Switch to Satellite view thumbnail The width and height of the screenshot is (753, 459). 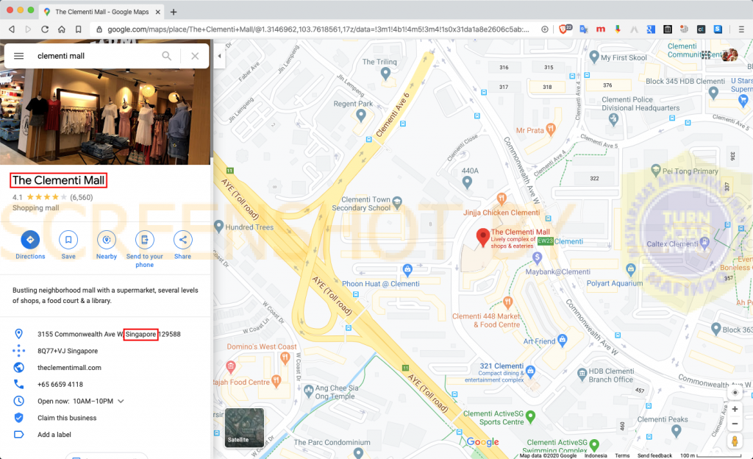pyautogui.click(x=244, y=427)
